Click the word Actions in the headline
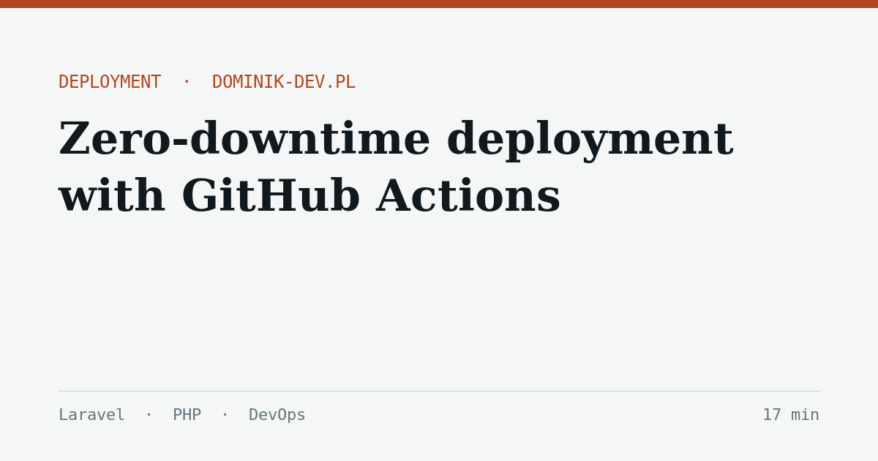Screen dimensions: 878x461 point(468,197)
